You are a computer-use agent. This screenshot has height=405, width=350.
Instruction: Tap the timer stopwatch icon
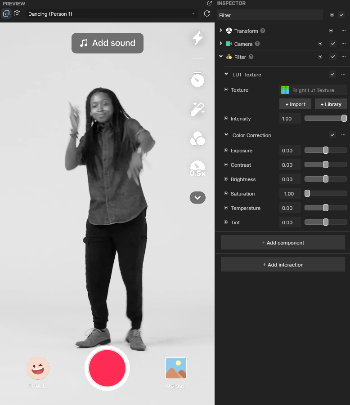coord(197,79)
